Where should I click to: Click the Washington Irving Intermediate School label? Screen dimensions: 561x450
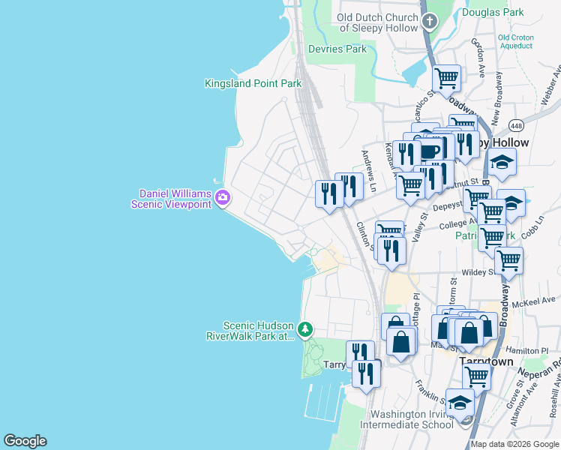406,419
